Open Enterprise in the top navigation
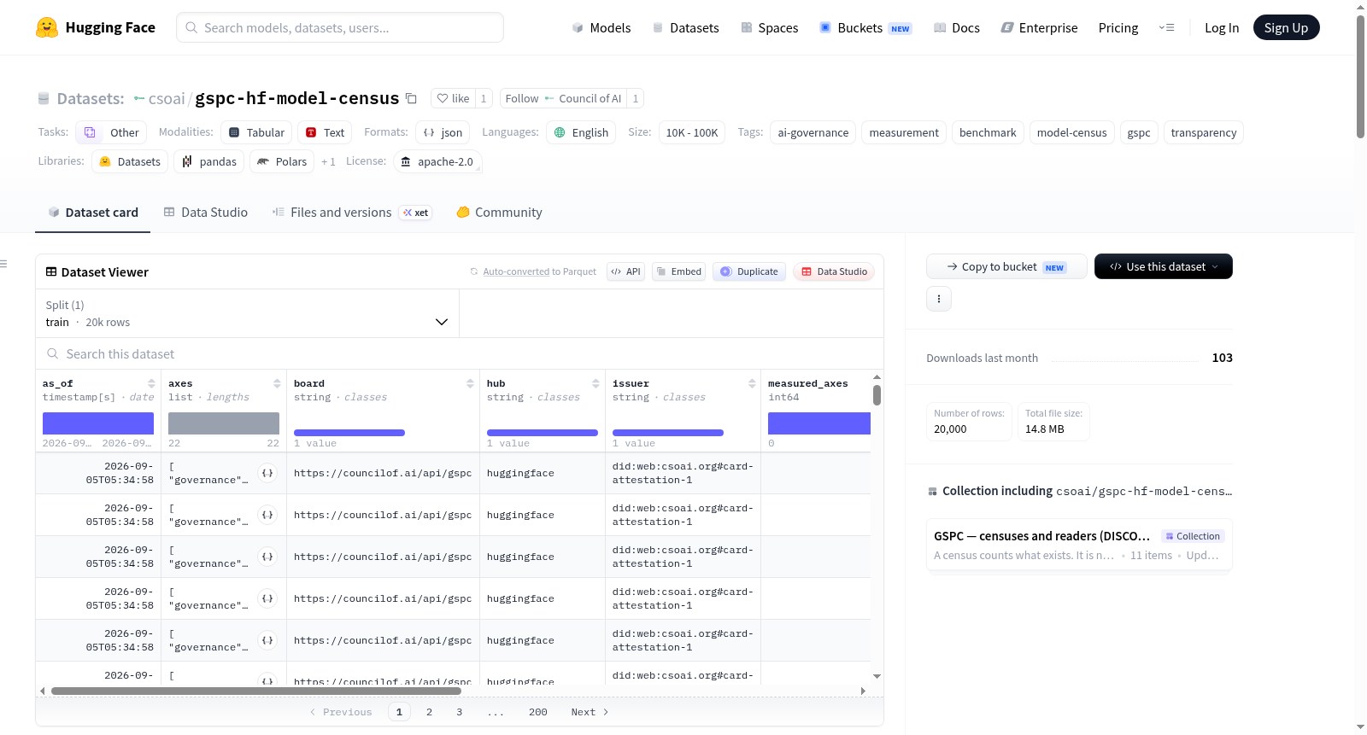 pos(1040,27)
